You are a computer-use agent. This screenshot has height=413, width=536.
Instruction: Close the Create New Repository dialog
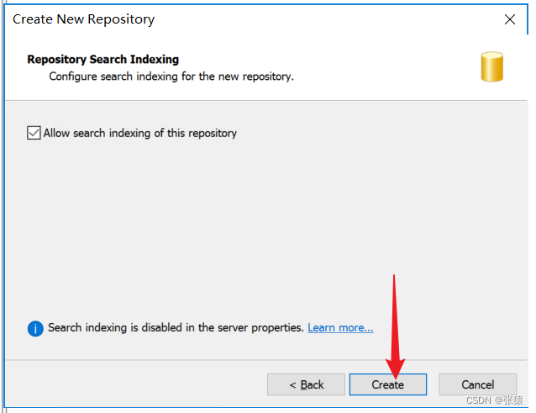(509, 19)
